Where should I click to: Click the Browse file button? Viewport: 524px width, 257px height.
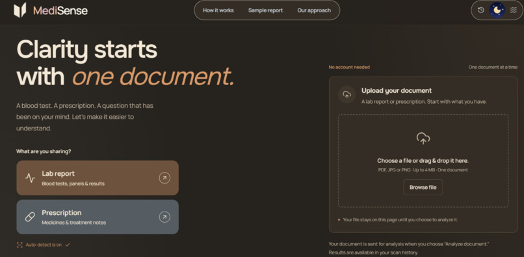pyautogui.click(x=423, y=188)
